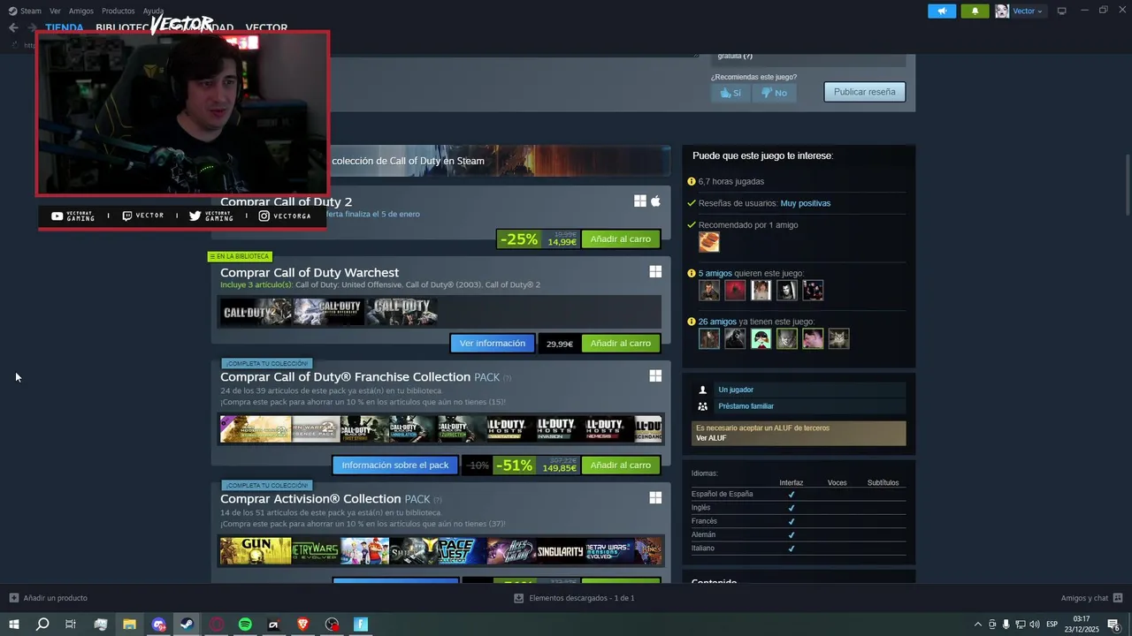Open Call of Duty 2 thumbnail in Warchest

click(x=256, y=312)
